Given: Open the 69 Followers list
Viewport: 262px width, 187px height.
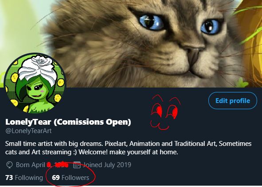Looking at the screenshot, I should tap(70, 178).
